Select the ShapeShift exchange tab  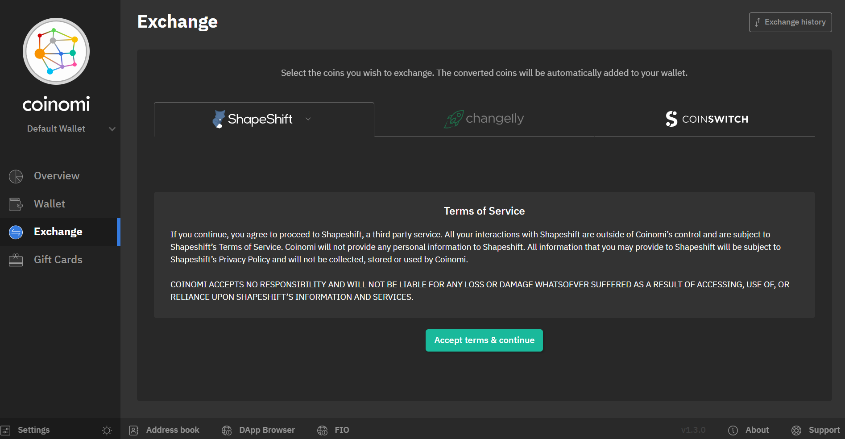click(x=253, y=119)
